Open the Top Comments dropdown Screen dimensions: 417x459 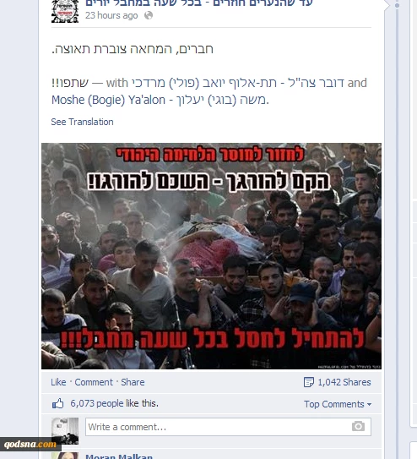(338, 404)
